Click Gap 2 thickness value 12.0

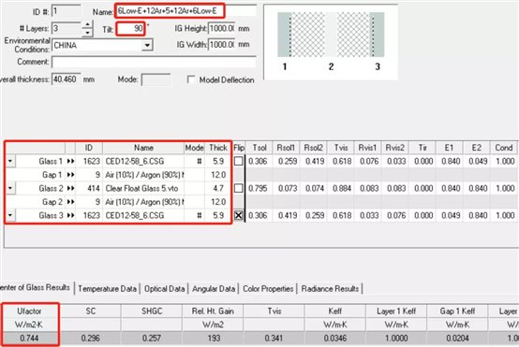coord(218,202)
